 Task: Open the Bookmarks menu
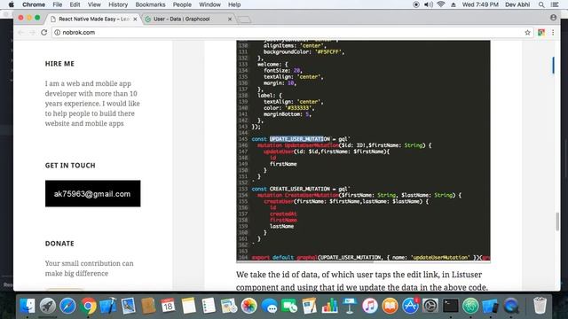click(x=150, y=4)
